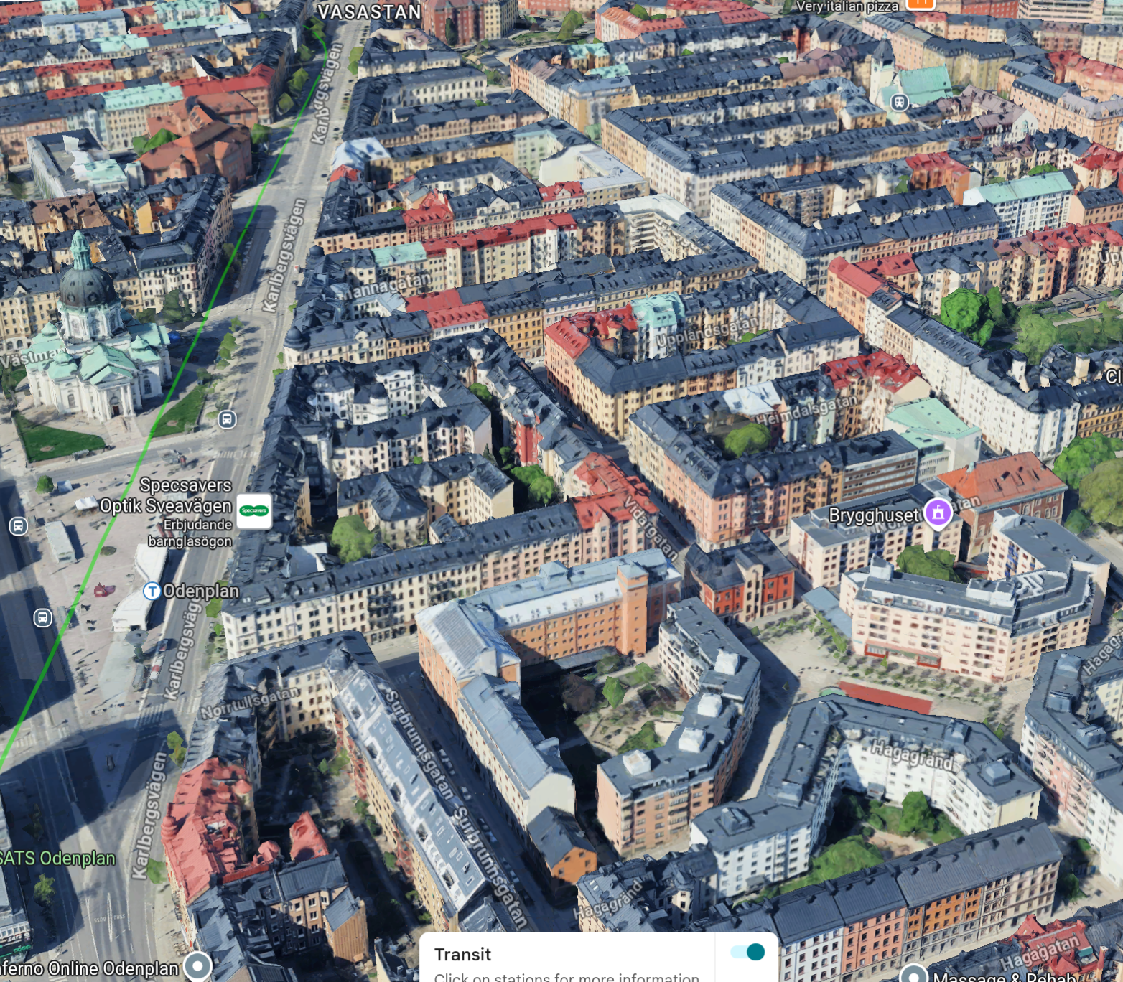Click the orange Very italian pizza restaurant icon
Viewport: 1123px width, 982px height.
pos(921,4)
